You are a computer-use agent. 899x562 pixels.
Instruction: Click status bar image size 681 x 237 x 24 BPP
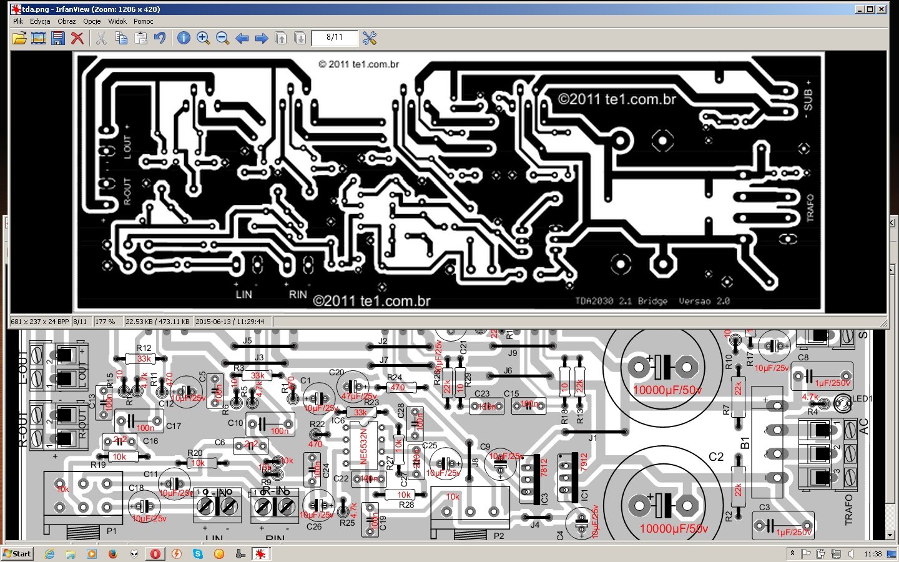[40, 322]
